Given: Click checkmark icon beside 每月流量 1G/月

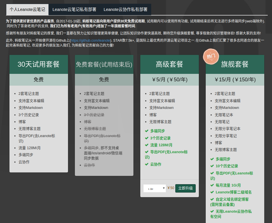Looking at the screenshot, I should pos(212,185).
